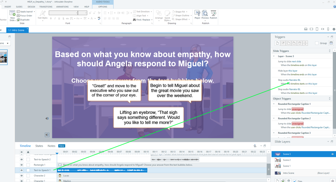Delete the selected trigger
Screen dimensions: 336x182
pyautogui.click(x=300, y=43)
